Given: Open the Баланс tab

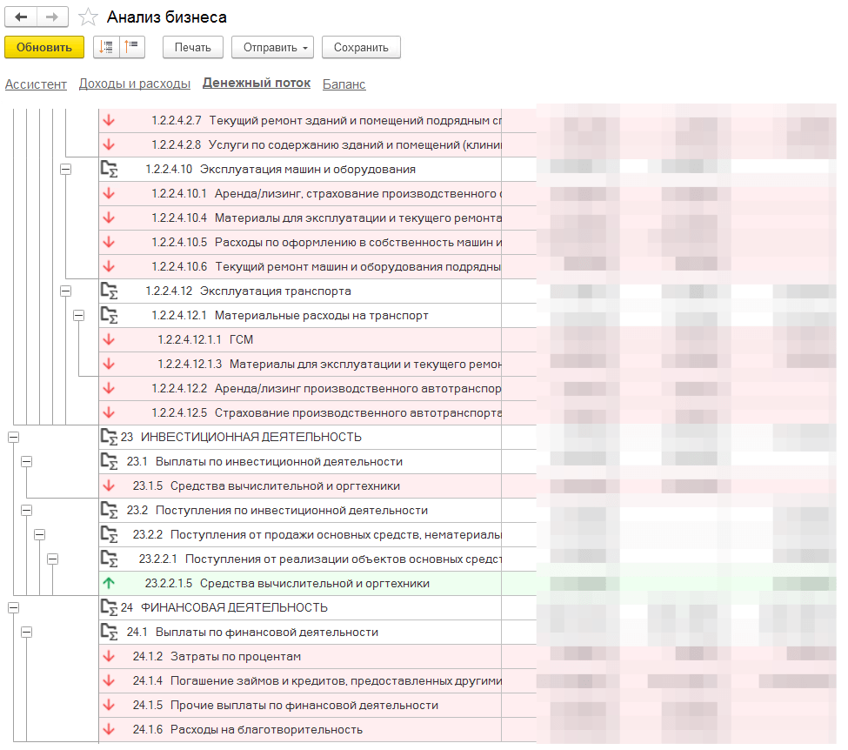Looking at the screenshot, I should pos(344,84).
